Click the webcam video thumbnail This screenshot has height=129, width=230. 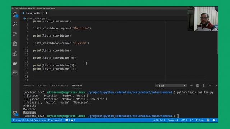203,19
